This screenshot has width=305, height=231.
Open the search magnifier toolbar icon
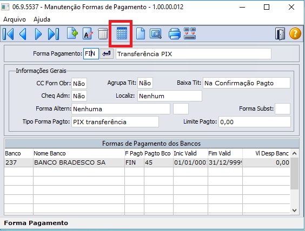click(156, 34)
